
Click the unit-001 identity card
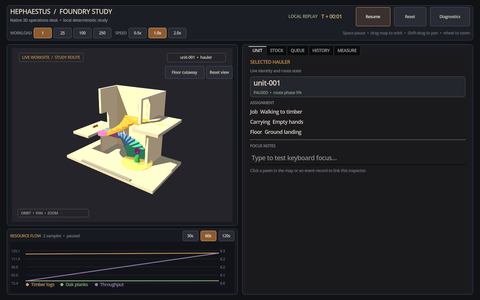[x=358, y=87]
